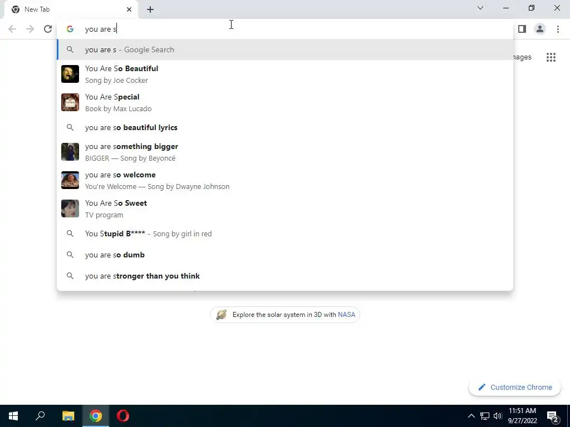Choose 'You Are So Beautiful' suggestion
The height and width of the screenshot is (427, 570).
[285, 74]
